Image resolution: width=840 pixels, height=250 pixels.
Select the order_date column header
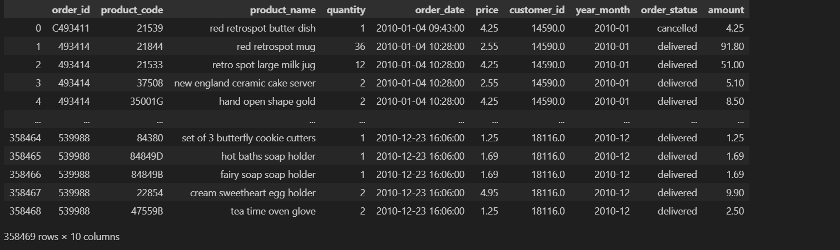(439, 10)
